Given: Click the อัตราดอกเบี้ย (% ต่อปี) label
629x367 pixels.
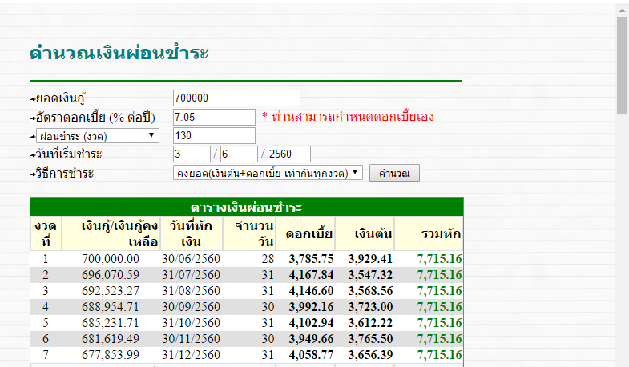Looking at the screenshot, I should [x=95, y=118].
